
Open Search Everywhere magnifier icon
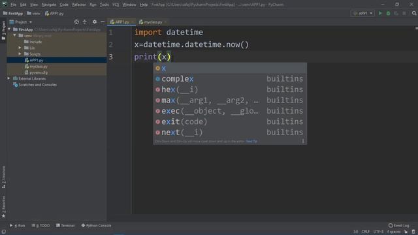[413, 13]
